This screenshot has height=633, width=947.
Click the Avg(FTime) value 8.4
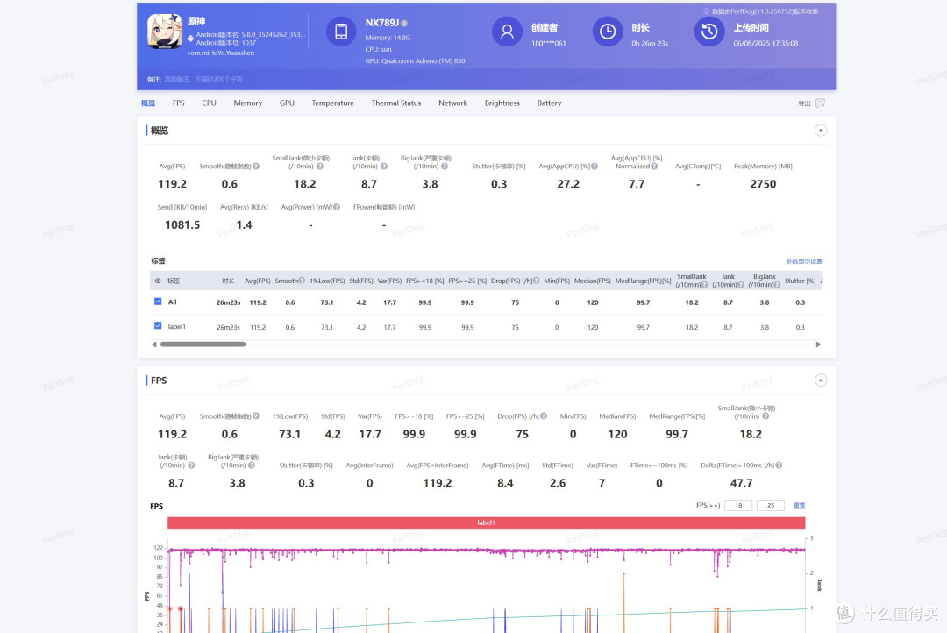[505, 483]
